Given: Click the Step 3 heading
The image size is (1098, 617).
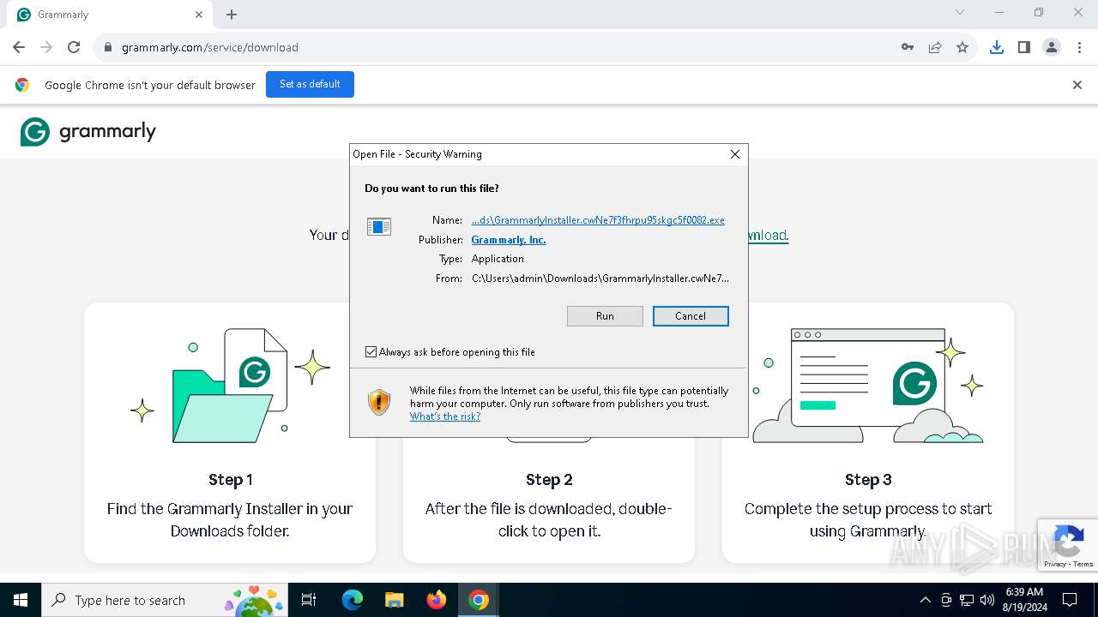Looking at the screenshot, I should click(x=868, y=480).
